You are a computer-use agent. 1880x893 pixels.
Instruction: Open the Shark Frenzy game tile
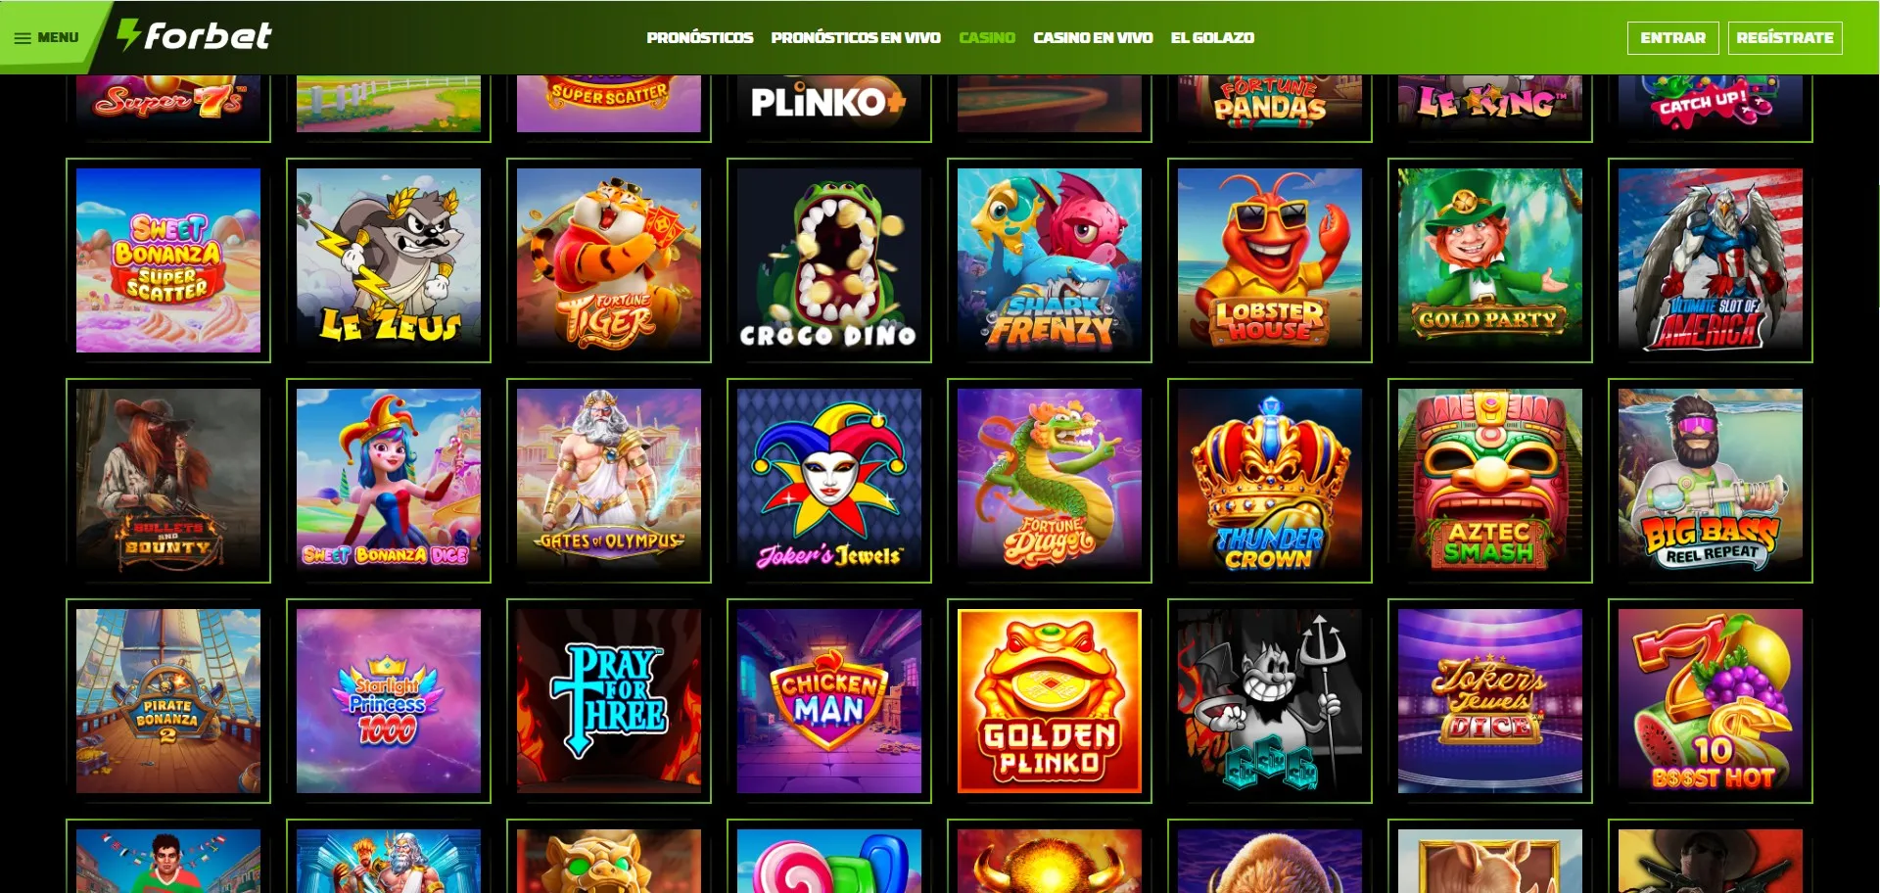tap(1050, 260)
